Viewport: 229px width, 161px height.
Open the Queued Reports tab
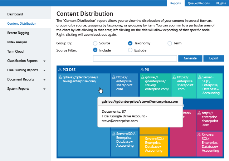[199, 3]
